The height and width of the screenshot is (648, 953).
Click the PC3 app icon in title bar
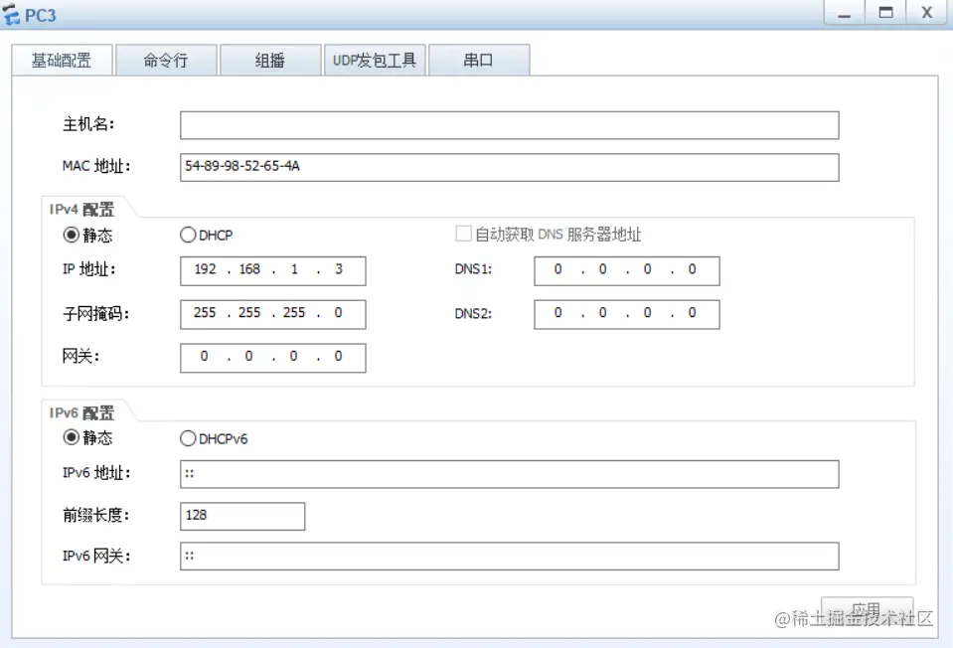[11, 15]
